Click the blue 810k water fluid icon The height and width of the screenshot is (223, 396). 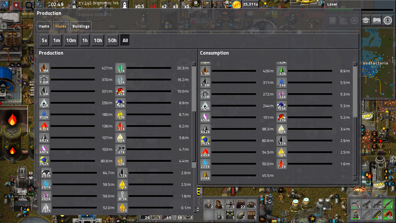[x=44, y=115]
